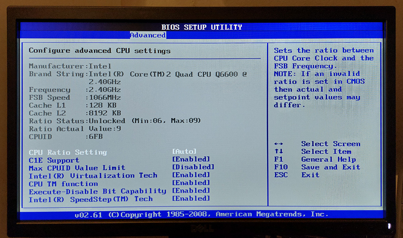Click the Cache L1 :128 KB line
Screen dimensions: 403x238
coord(72,106)
